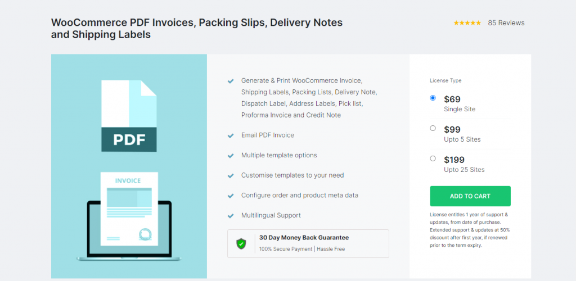Click the five-star rating icons

[x=467, y=23]
